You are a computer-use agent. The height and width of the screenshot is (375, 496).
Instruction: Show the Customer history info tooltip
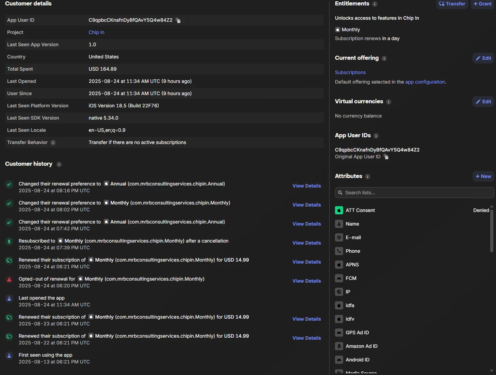59,164
